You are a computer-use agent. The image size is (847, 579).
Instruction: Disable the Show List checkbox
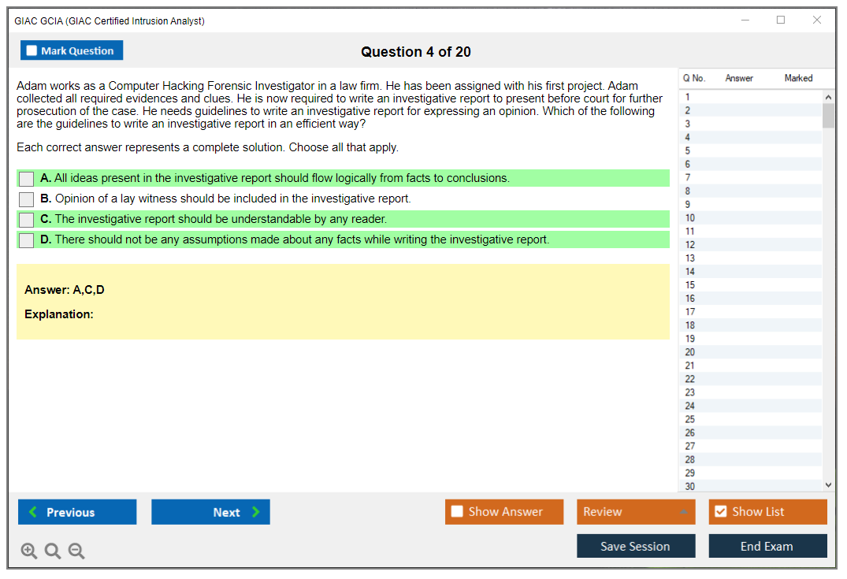click(x=719, y=512)
